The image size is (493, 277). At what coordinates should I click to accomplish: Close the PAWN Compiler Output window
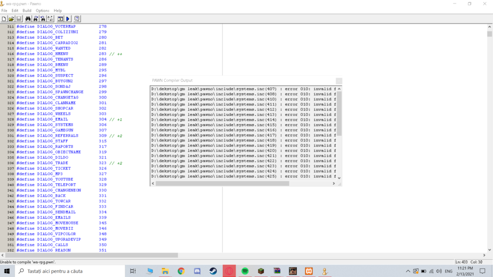[x=339, y=81]
